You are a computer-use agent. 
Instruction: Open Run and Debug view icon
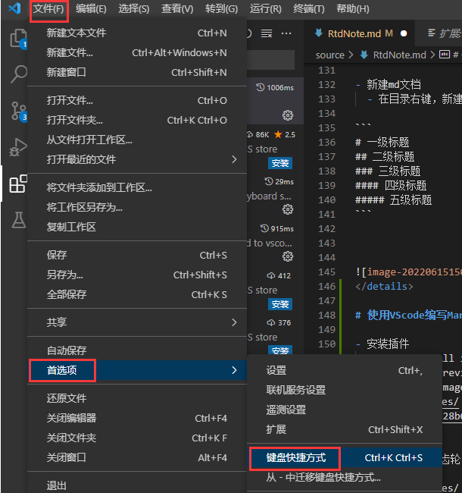point(18,147)
